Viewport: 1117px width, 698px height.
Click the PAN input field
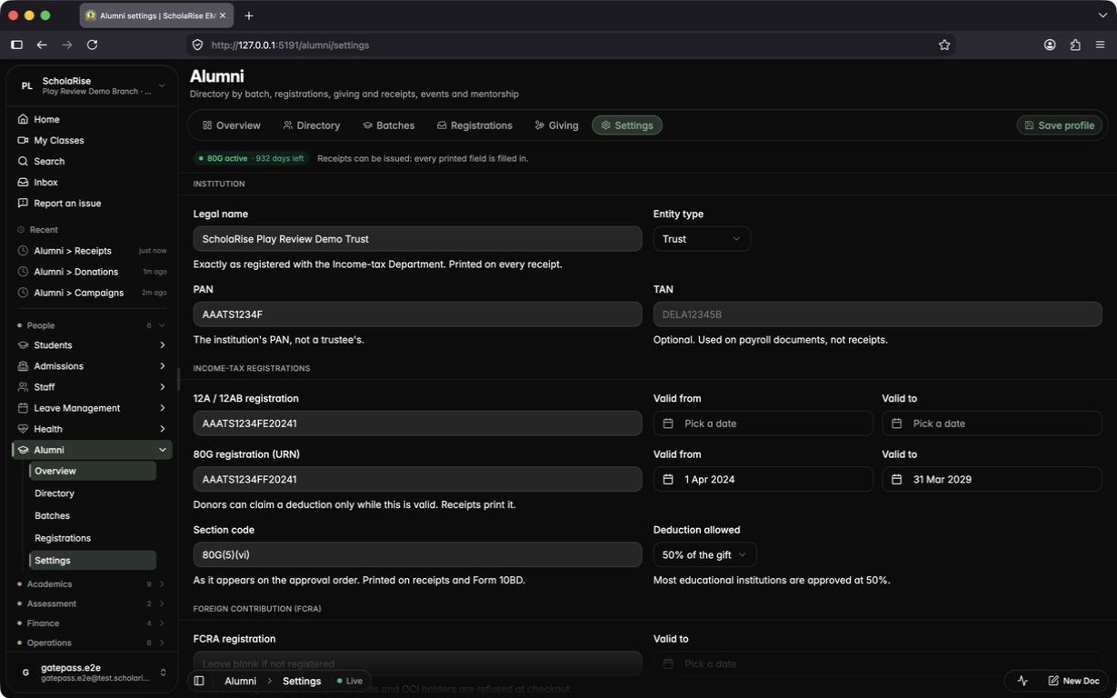click(x=417, y=314)
